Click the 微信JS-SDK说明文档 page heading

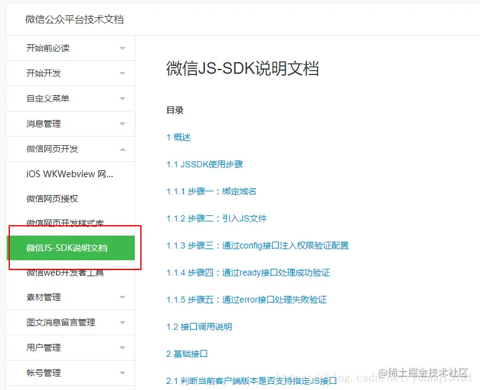[x=242, y=68]
